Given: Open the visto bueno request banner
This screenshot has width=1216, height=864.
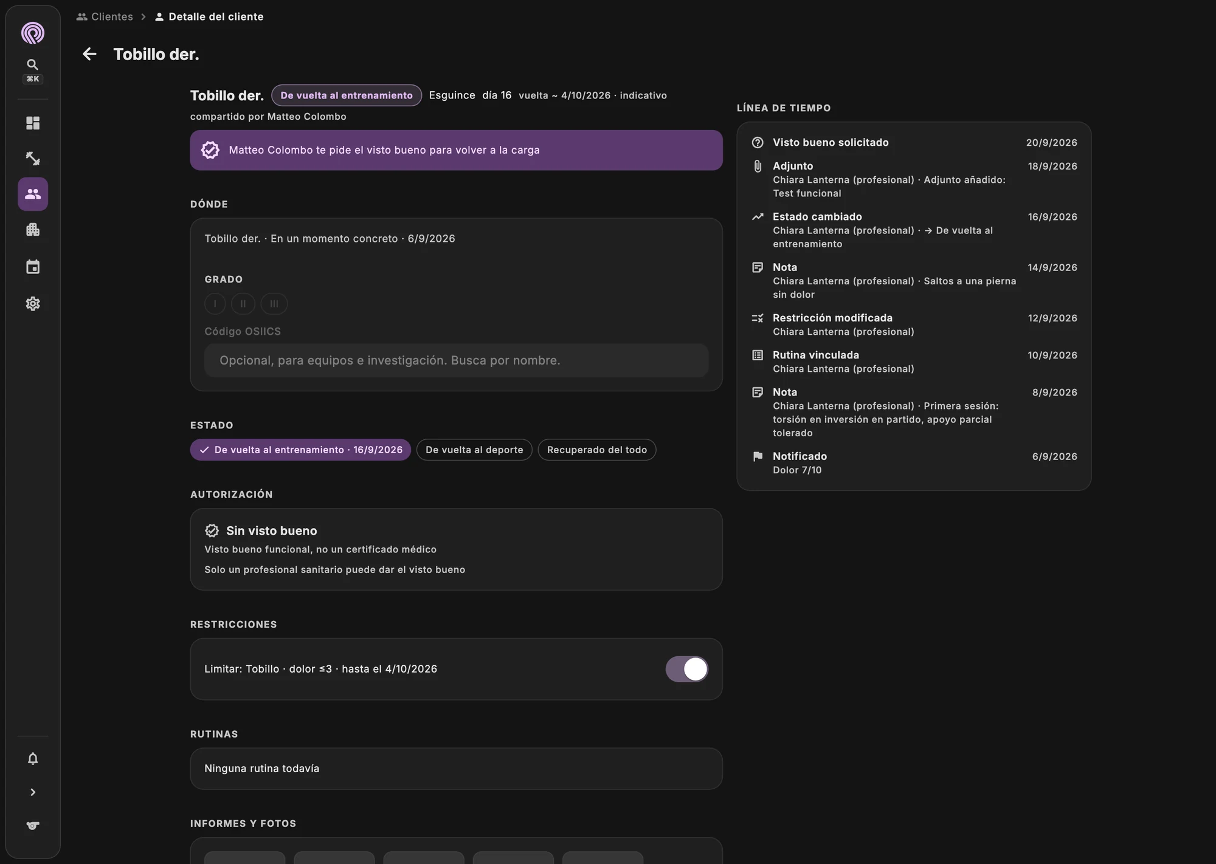Looking at the screenshot, I should tap(456, 150).
